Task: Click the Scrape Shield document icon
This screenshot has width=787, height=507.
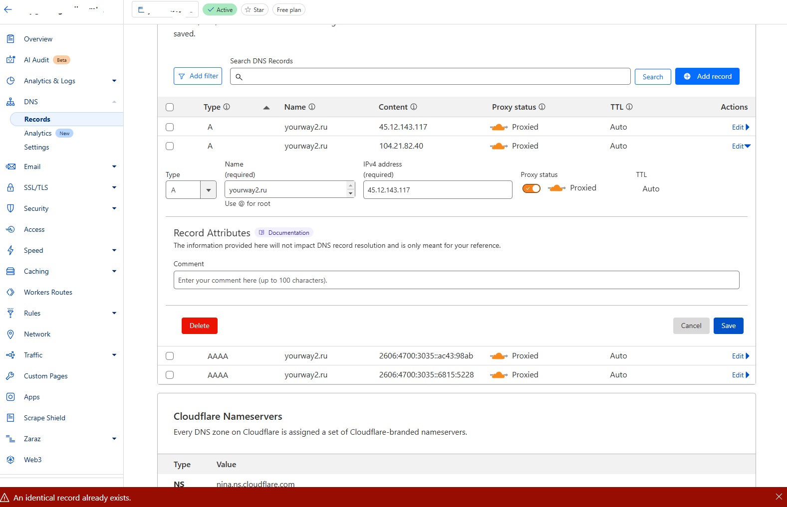Action: pos(10,418)
